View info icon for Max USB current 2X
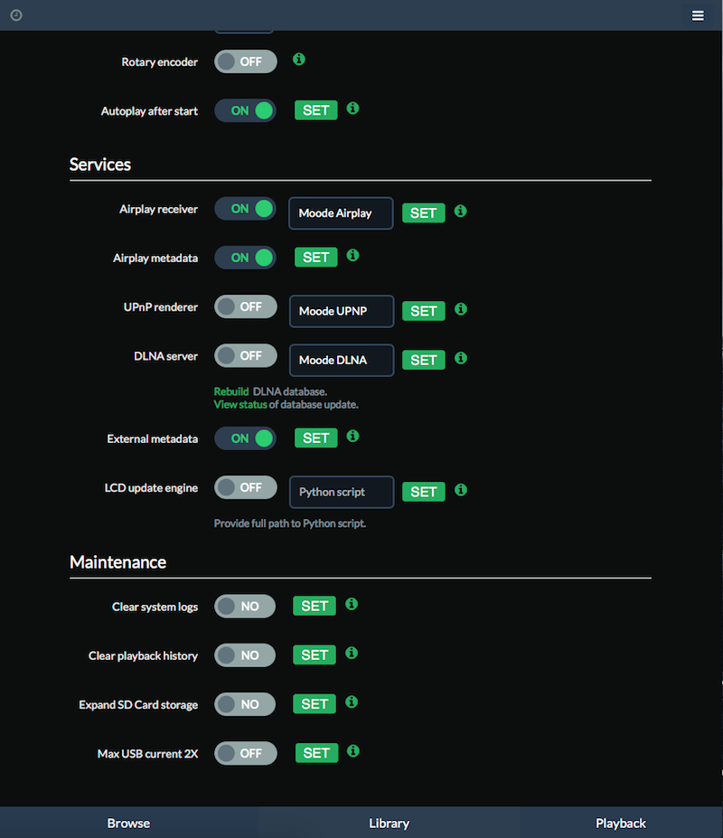This screenshot has height=838, width=723. 352,751
